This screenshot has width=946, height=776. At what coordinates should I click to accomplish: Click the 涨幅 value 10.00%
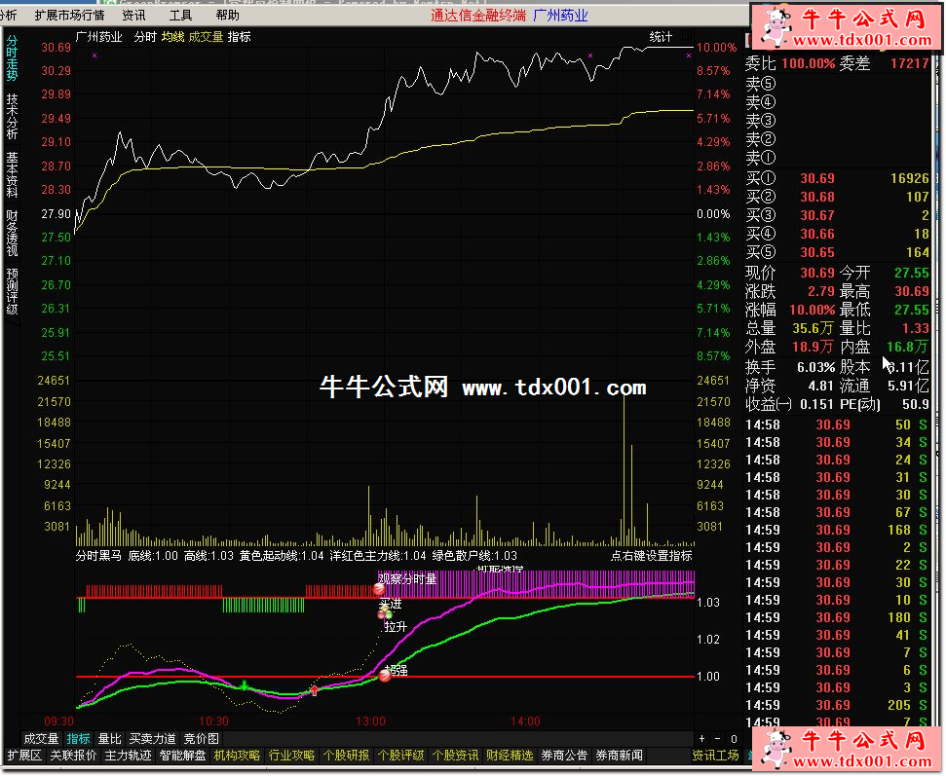813,312
